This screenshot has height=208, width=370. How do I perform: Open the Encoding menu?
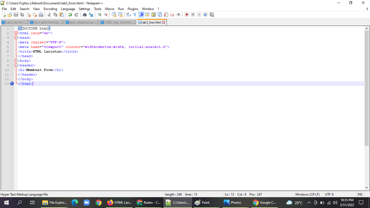[50, 9]
